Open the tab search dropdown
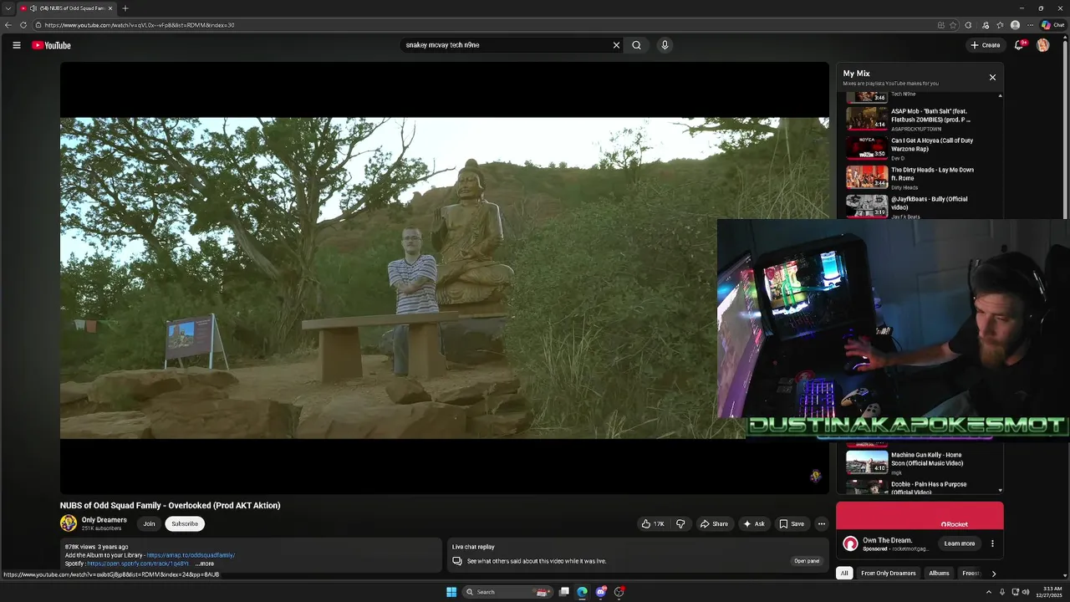Viewport: 1070px width, 602px height. pyautogui.click(x=8, y=8)
